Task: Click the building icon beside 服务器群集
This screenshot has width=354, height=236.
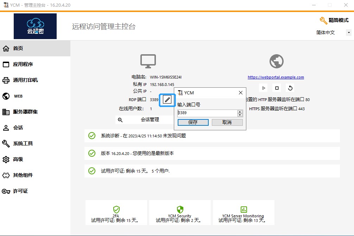Action: 6,112
